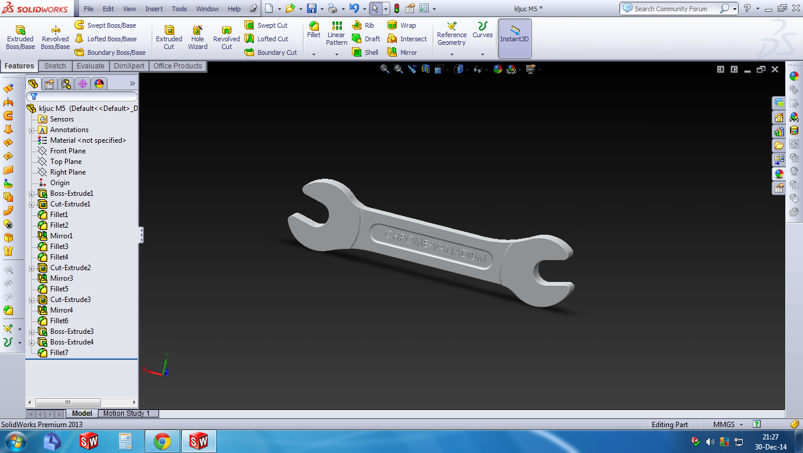The height and width of the screenshot is (453, 803).
Task: Open the Curves dropdown arrow
Action: pyautogui.click(x=482, y=54)
